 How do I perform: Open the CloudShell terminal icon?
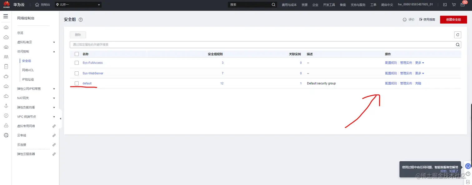(445, 5)
